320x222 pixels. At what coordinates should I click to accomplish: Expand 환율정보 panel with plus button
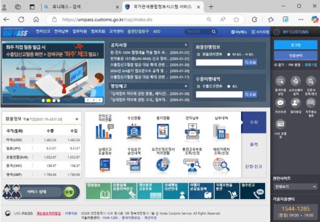77,118
